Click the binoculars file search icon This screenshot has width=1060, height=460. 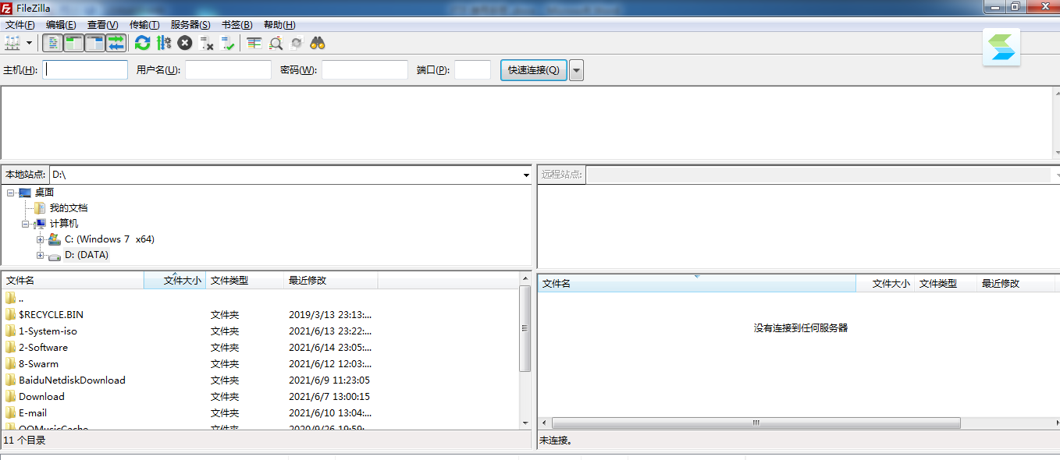click(x=317, y=43)
